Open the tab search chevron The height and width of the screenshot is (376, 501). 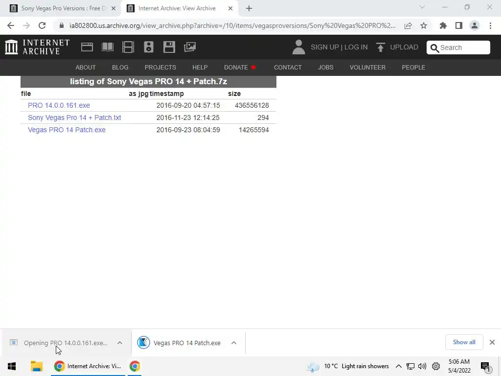click(422, 7)
